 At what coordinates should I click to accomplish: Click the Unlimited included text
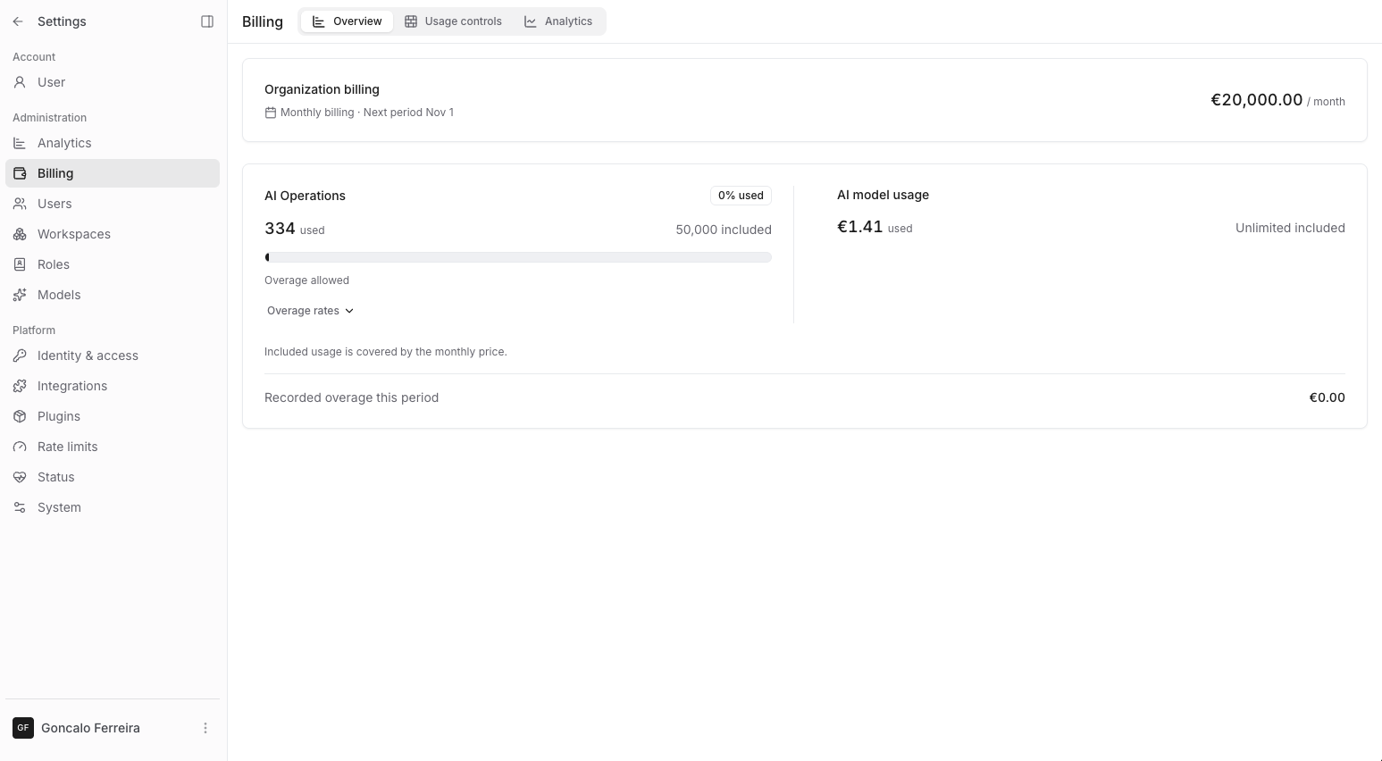[x=1290, y=228]
